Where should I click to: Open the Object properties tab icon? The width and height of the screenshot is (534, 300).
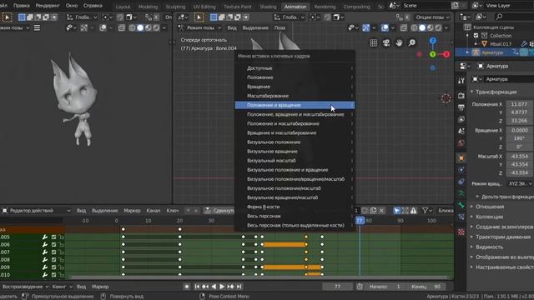tap(461, 157)
